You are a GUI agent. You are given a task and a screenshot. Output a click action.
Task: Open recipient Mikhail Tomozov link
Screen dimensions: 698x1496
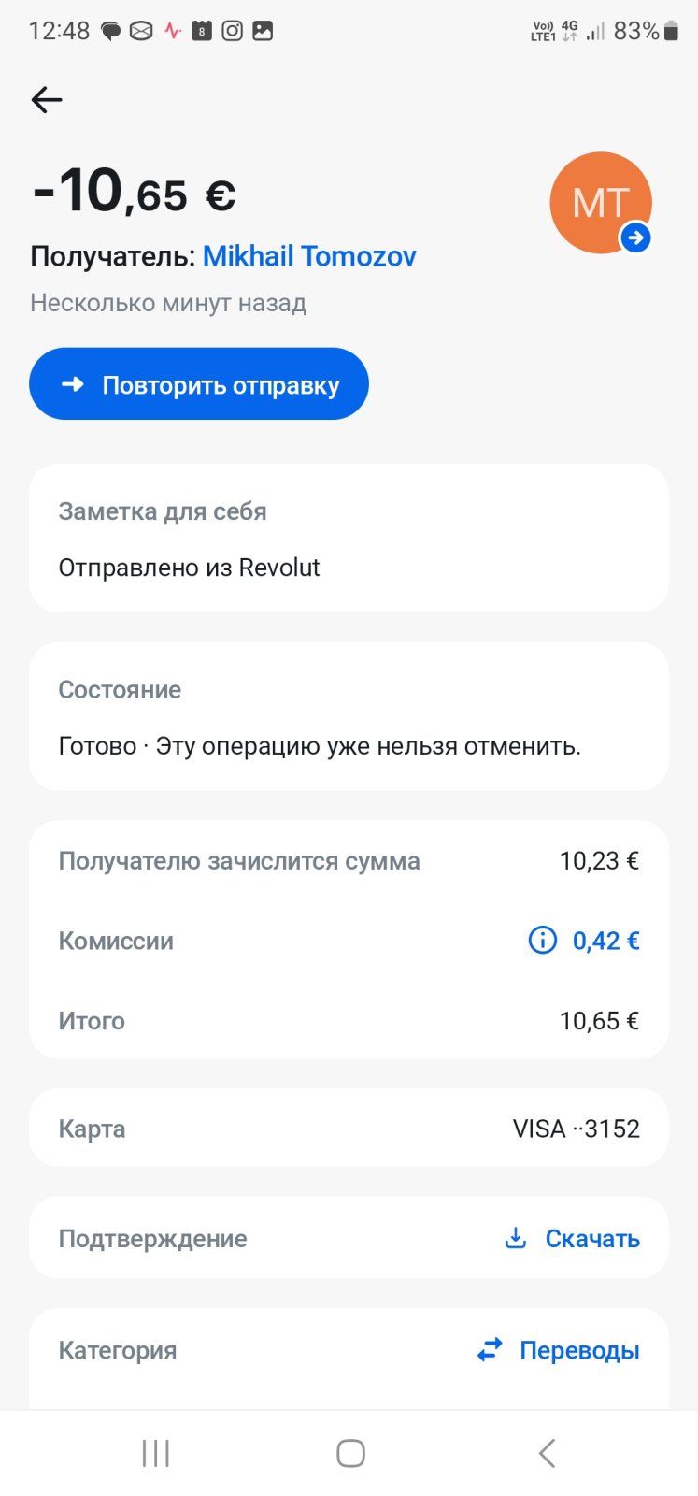point(309,256)
